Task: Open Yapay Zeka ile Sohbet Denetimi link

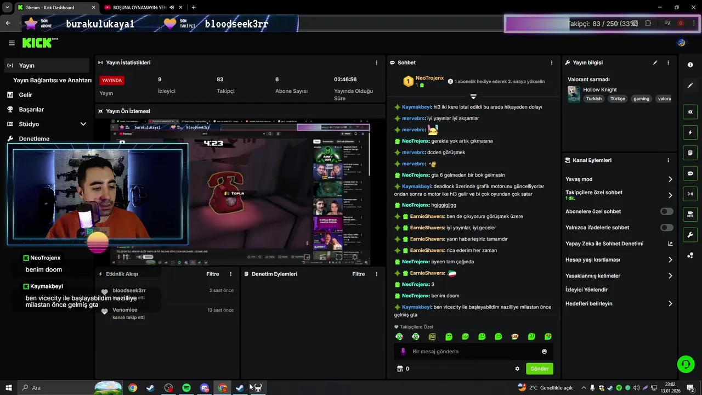Action: [x=619, y=244]
